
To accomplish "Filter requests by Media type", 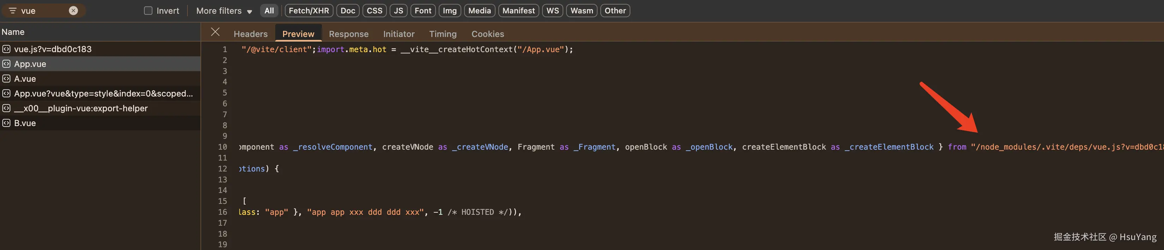I will [479, 11].
